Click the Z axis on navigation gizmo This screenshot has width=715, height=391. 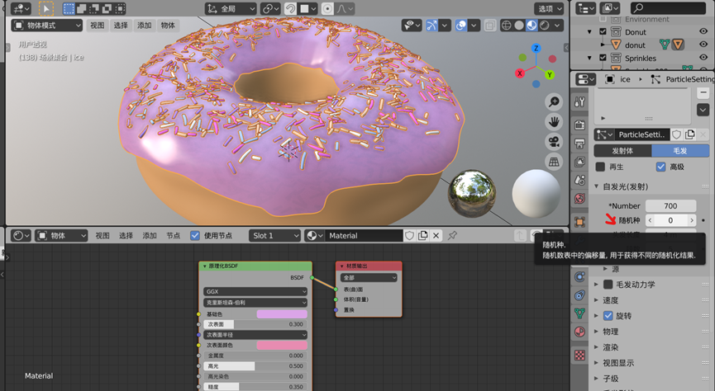click(x=536, y=48)
